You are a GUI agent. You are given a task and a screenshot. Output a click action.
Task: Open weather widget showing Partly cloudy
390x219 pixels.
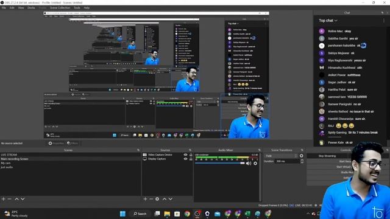tap(16, 214)
